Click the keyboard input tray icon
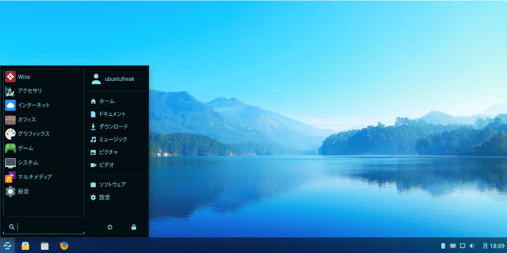 point(452,246)
